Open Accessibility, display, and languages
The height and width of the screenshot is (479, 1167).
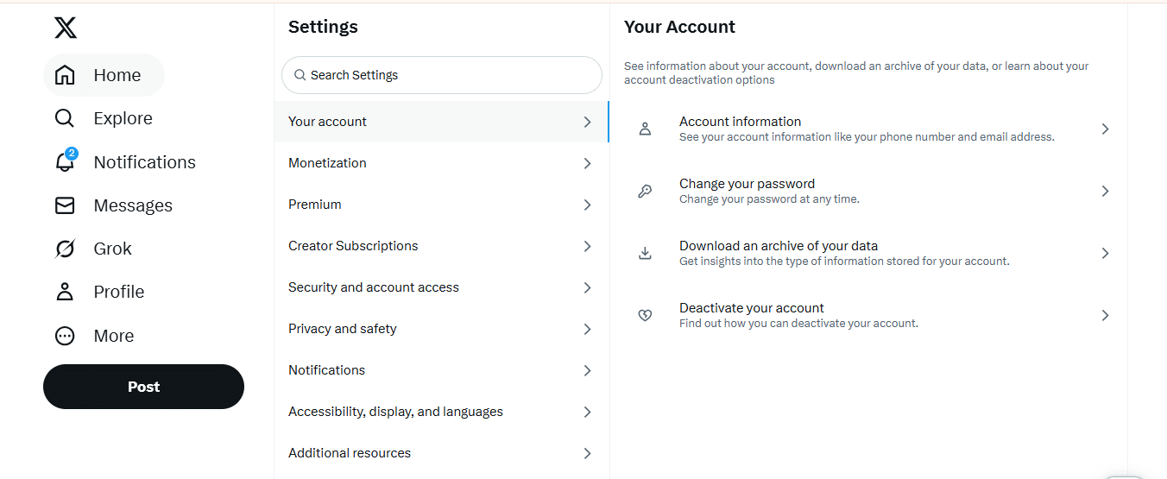(x=395, y=412)
